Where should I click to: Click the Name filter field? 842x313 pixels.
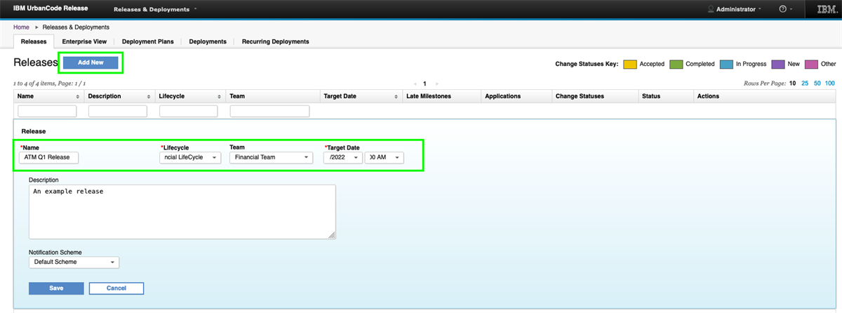[47, 111]
